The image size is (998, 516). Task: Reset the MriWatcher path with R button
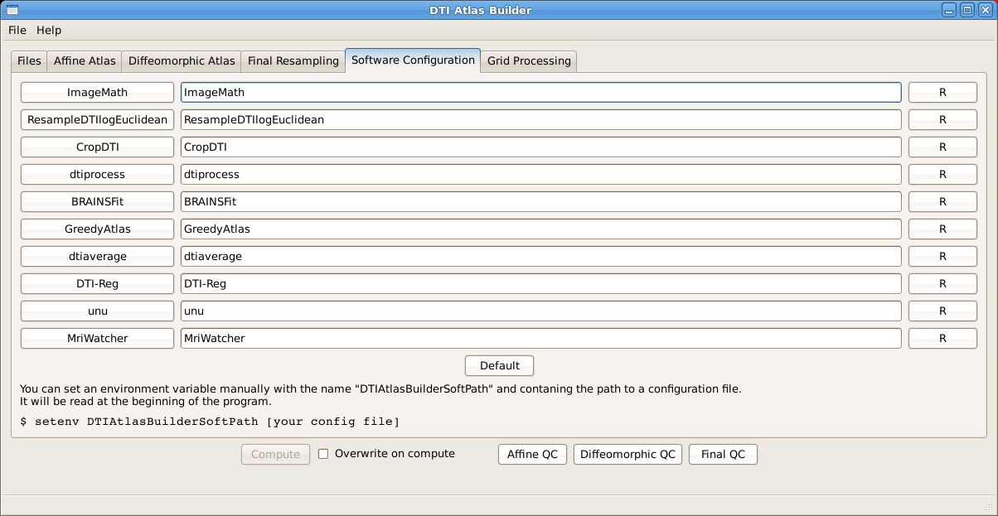pos(942,339)
